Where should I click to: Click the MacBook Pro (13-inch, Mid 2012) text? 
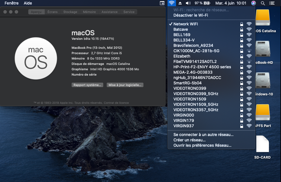pos(97,48)
